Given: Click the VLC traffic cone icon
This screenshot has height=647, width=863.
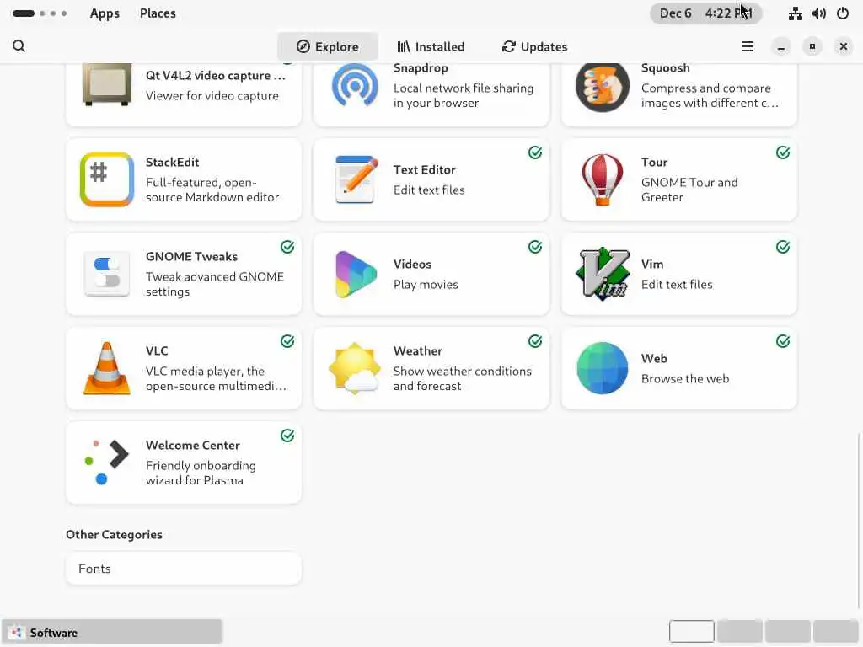Looking at the screenshot, I should pyautogui.click(x=107, y=368).
